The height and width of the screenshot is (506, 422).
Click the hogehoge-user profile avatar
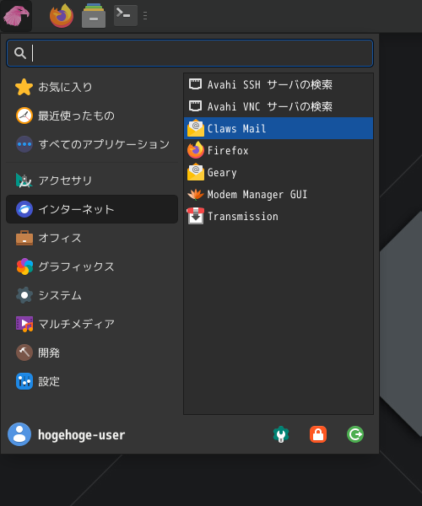pyautogui.click(x=19, y=434)
